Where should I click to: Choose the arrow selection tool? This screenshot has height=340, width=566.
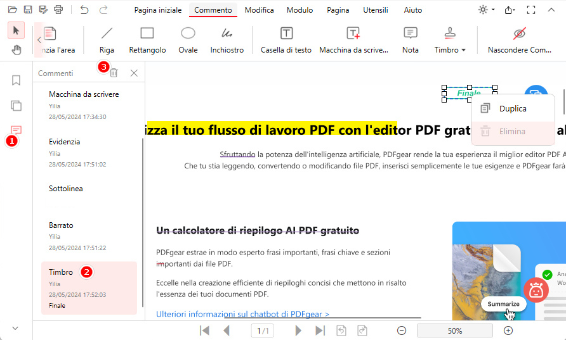pyautogui.click(x=16, y=30)
